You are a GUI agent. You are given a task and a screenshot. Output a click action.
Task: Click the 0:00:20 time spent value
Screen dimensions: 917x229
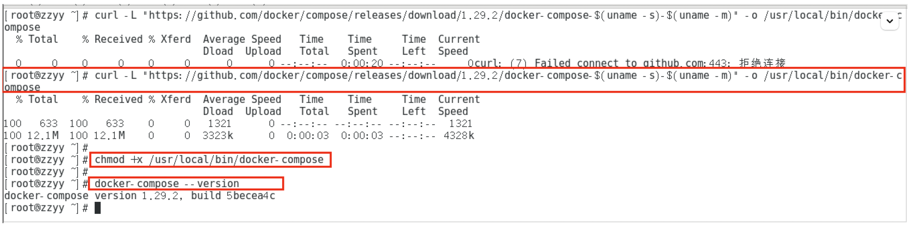362,63
